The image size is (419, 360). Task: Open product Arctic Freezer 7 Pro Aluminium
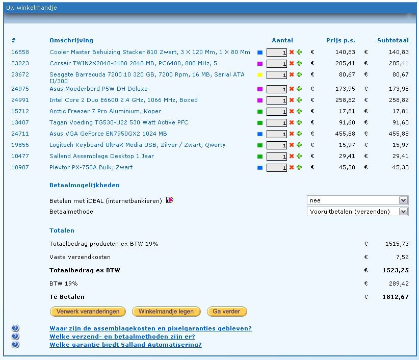[x=106, y=111]
